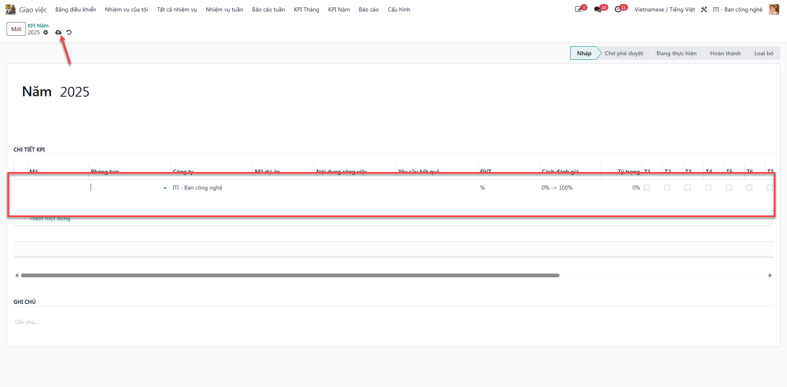787x387 pixels.
Task: Go back via the KPI Năm breadcrumb link
Action: point(38,25)
